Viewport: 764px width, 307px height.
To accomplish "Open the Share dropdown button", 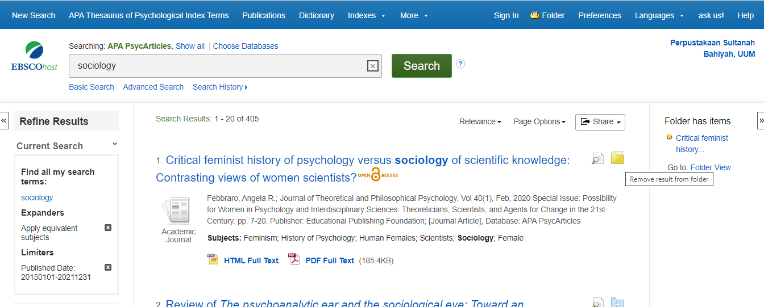I will click(600, 121).
